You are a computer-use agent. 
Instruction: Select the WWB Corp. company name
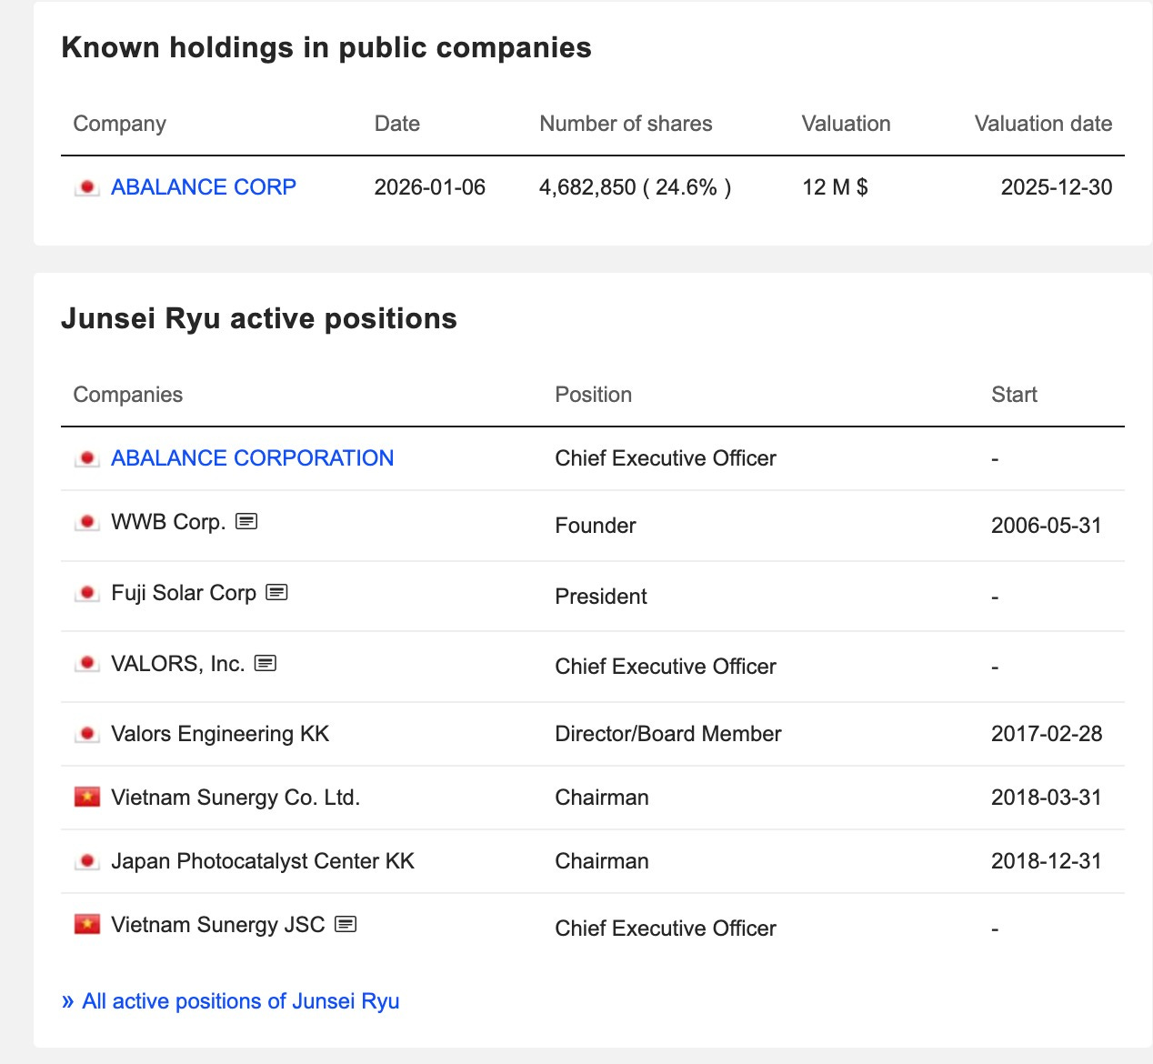[168, 522]
